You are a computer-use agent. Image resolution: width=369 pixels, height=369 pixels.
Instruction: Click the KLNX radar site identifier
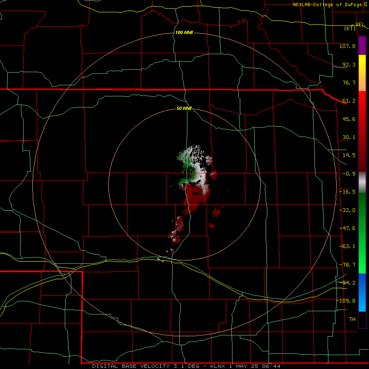pos(218,366)
